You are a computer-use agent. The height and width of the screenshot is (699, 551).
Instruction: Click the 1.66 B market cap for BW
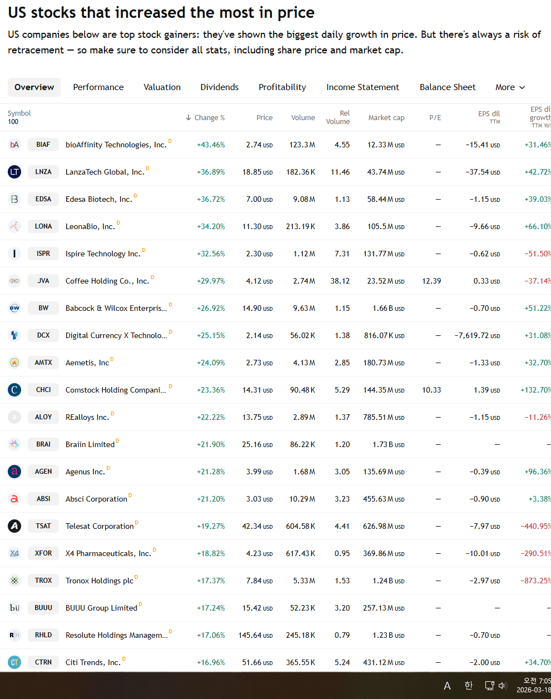tap(389, 308)
